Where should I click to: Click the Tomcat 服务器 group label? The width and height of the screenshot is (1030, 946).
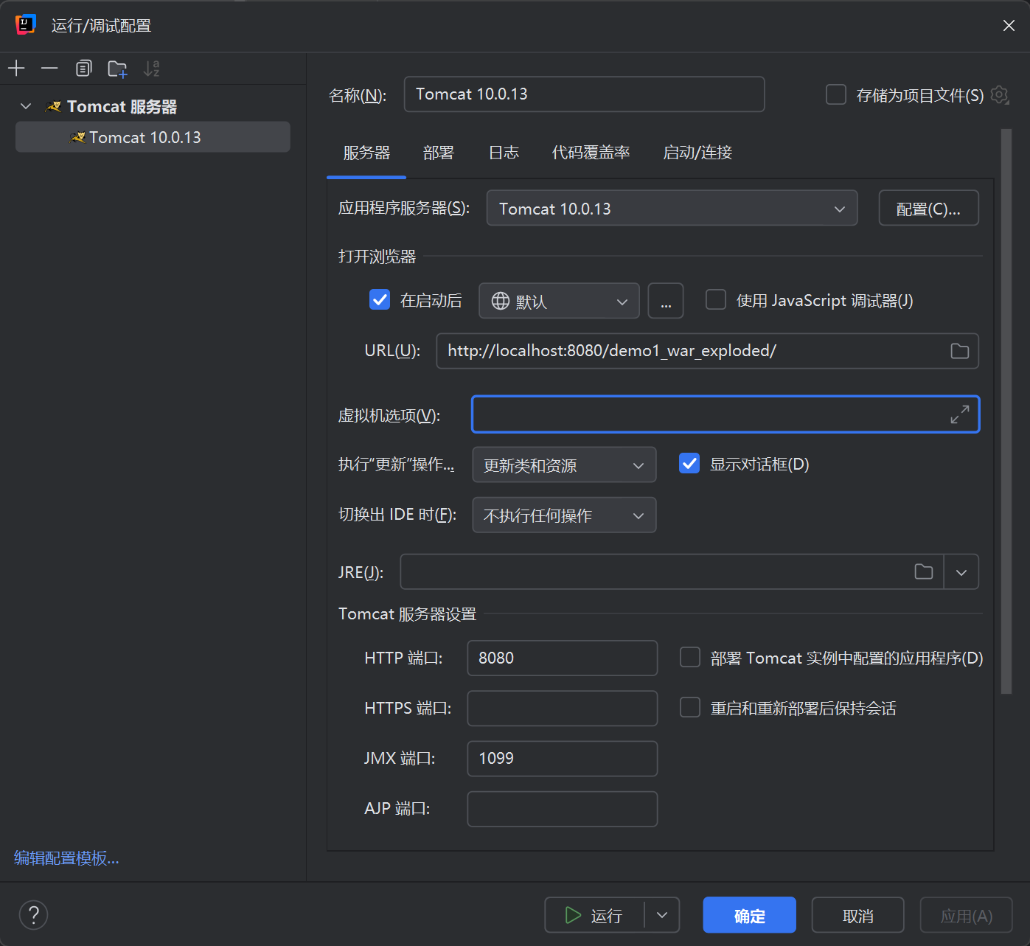122,106
